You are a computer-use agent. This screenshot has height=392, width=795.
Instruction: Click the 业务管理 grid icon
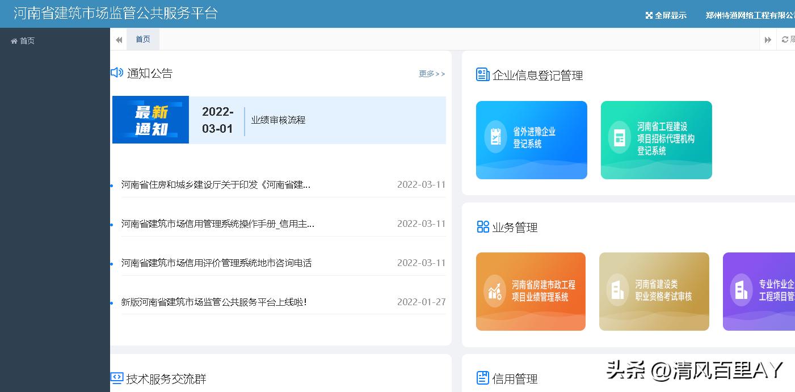pos(483,226)
